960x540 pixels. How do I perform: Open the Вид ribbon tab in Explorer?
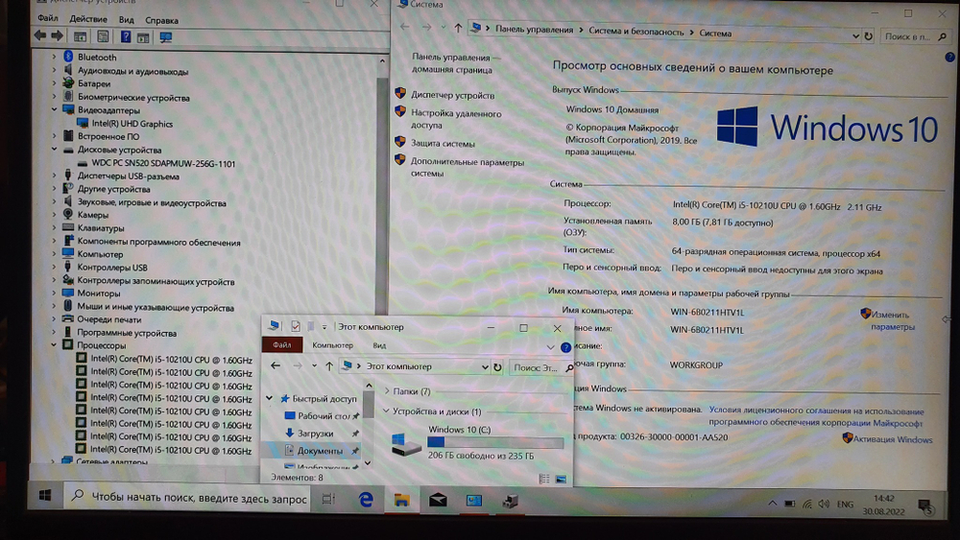[x=379, y=345]
